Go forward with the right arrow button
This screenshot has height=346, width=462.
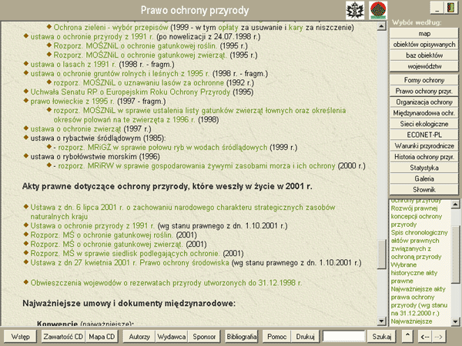coord(438,337)
